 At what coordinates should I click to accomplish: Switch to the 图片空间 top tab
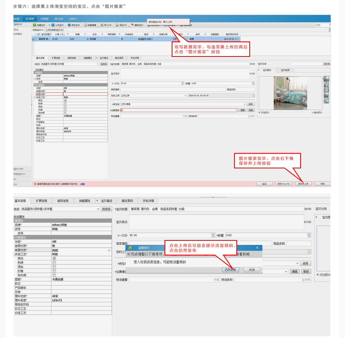click(x=59, y=19)
